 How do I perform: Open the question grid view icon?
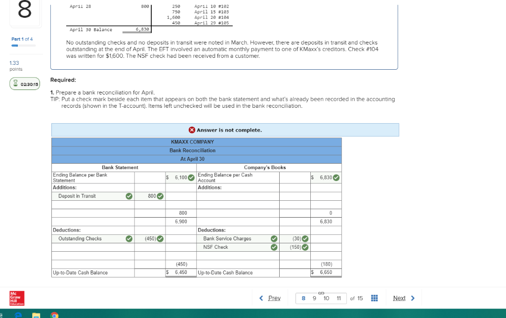point(375,298)
